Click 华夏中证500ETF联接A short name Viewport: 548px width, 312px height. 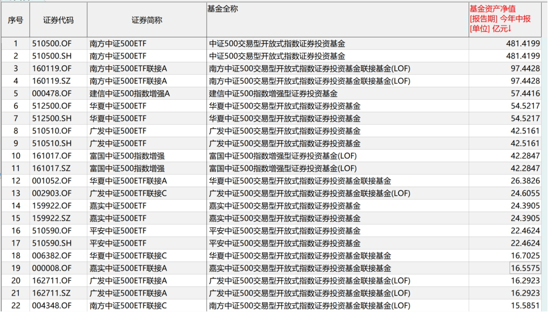tap(128, 181)
